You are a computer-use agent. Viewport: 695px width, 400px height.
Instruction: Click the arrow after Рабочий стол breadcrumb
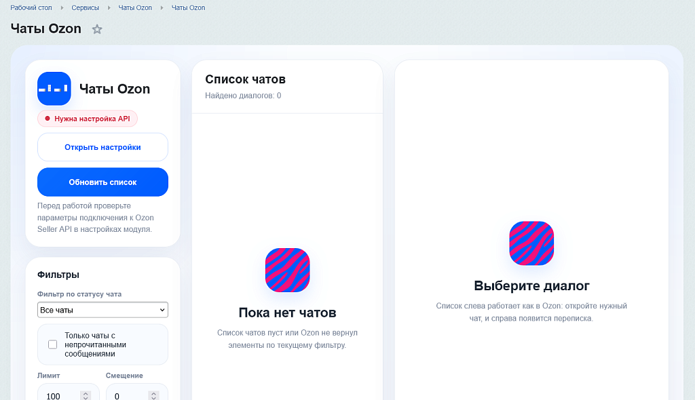(62, 7)
